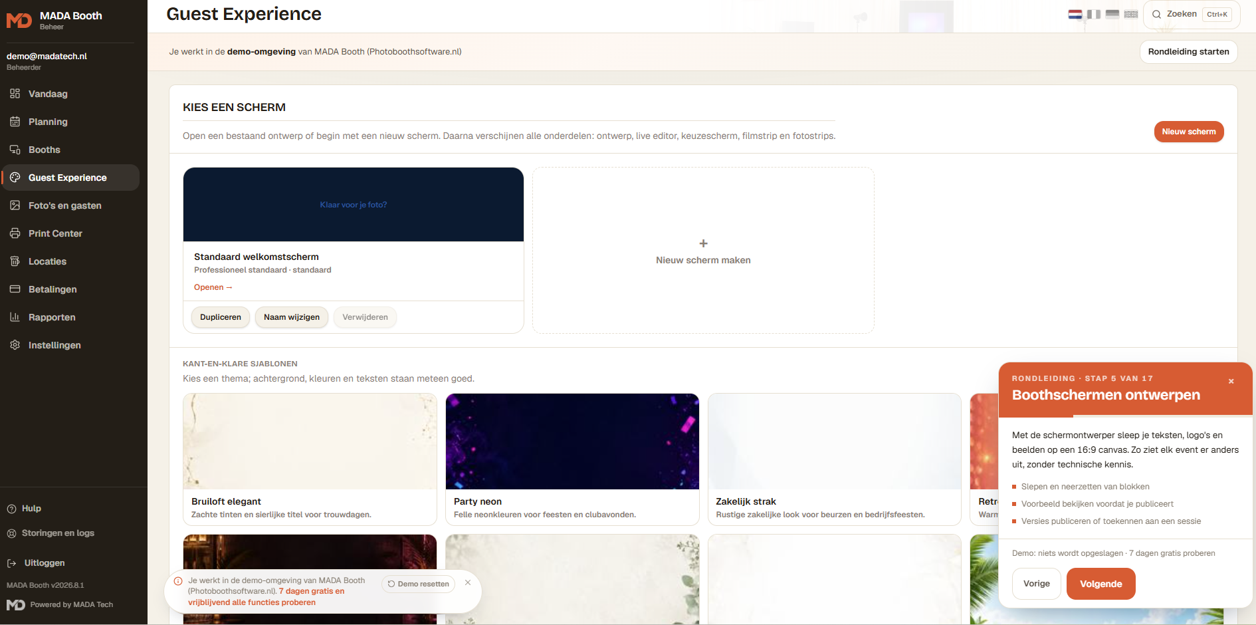Click the Nieuw scherm maken card
The image size is (1256, 625).
[x=703, y=251]
